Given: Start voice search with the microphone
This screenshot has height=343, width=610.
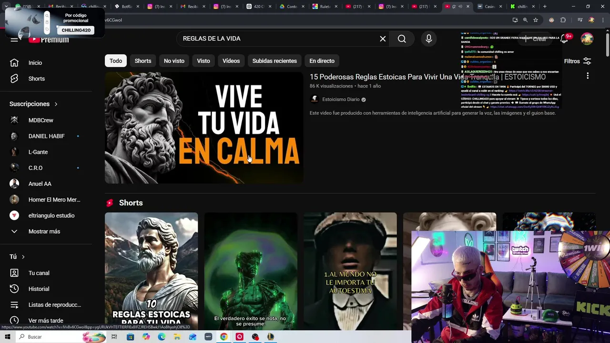Looking at the screenshot, I should pos(428,39).
